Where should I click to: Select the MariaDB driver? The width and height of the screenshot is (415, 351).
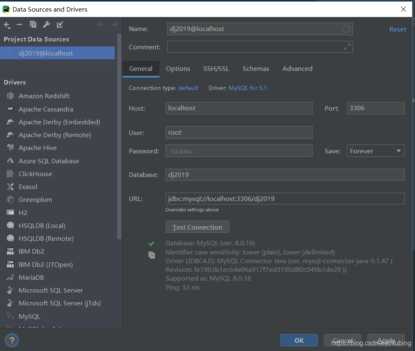click(x=58, y=278)
